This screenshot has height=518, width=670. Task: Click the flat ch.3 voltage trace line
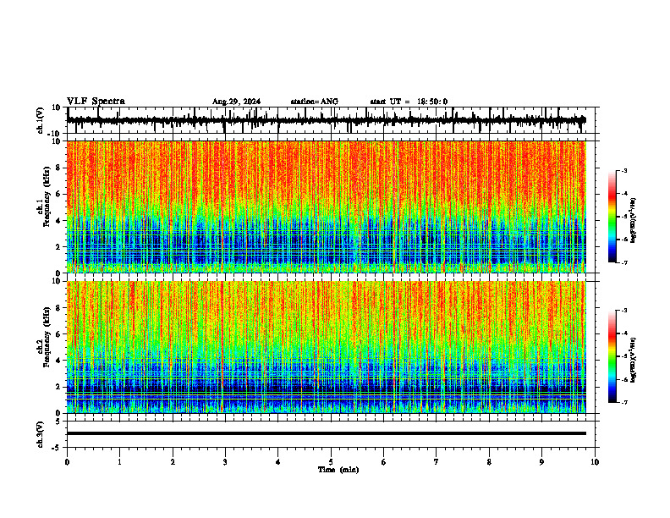coord(326,433)
